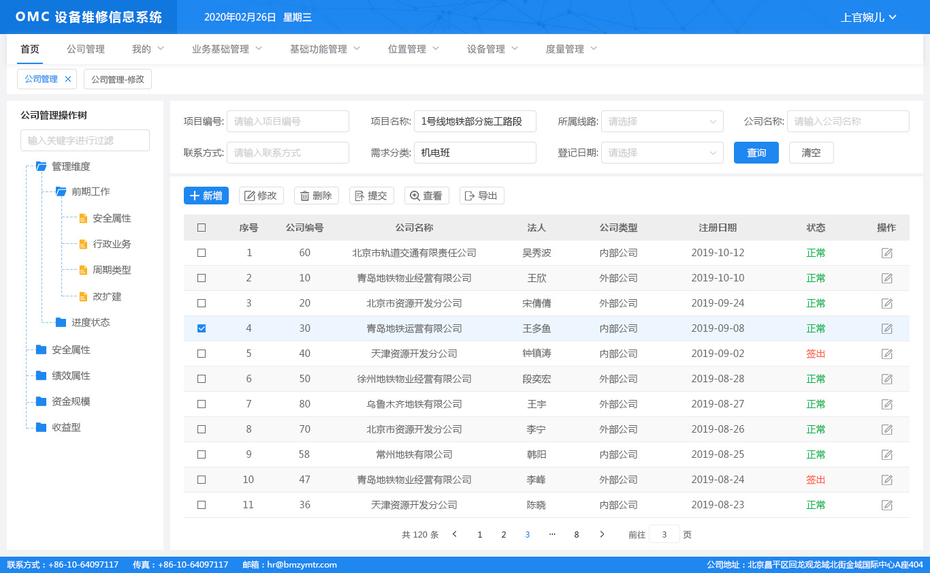930x573 pixels.
Task: Click the edit icon for 王欣 row
Action: 886,278
